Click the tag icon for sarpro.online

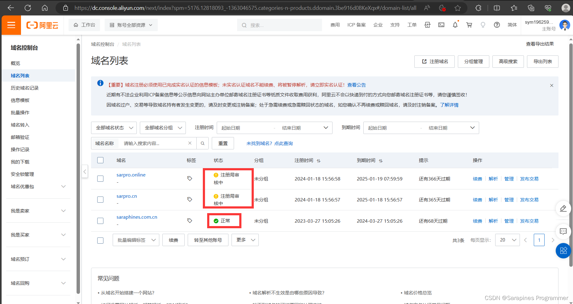pos(190,178)
